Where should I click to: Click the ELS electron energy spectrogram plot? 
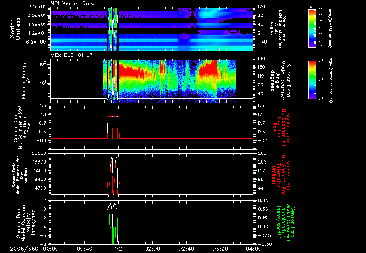tap(152, 80)
